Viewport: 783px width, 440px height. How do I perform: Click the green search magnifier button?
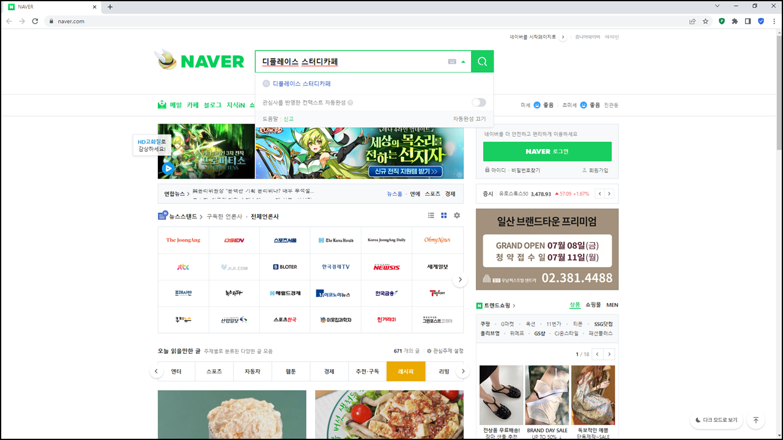click(482, 62)
